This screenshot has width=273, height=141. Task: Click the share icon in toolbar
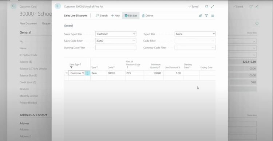(x=201, y=16)
